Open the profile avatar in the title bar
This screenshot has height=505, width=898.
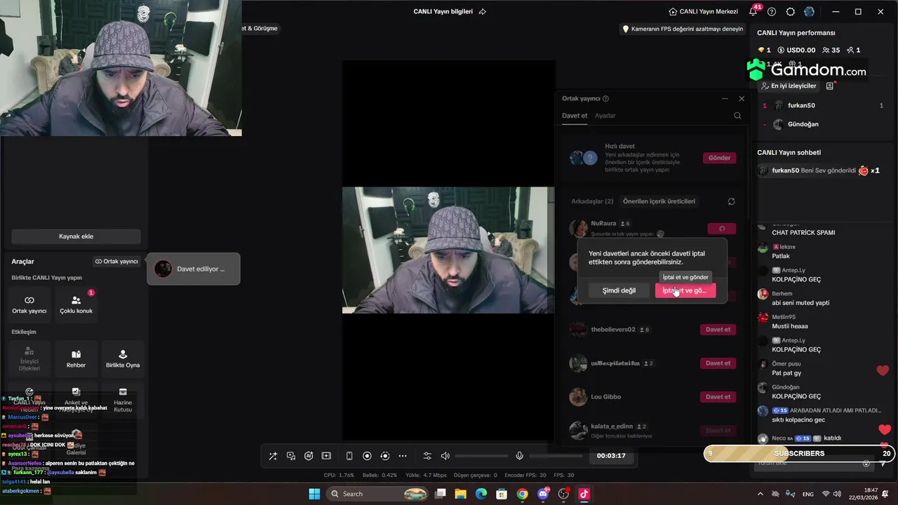tap(809, 11)
